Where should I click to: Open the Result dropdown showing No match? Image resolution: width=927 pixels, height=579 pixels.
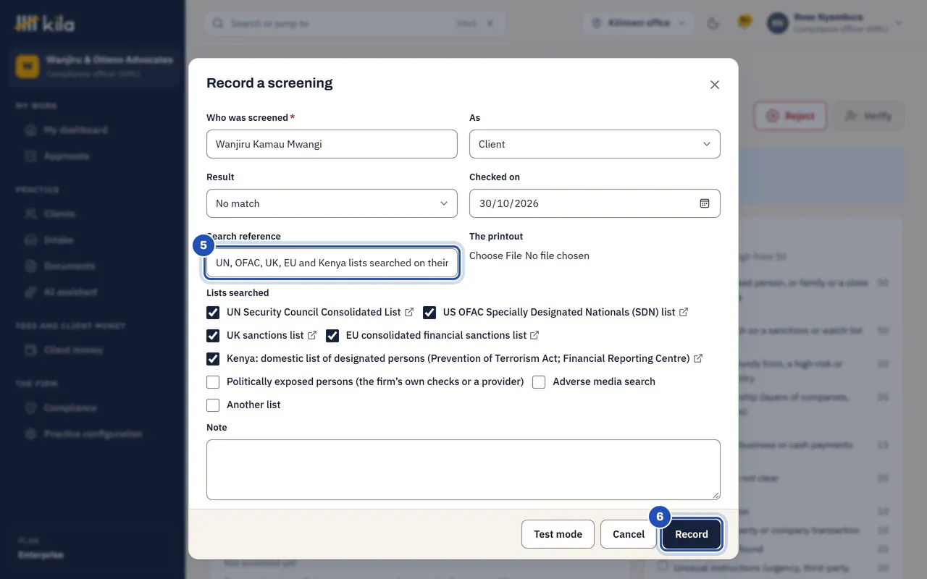(332, 203)
